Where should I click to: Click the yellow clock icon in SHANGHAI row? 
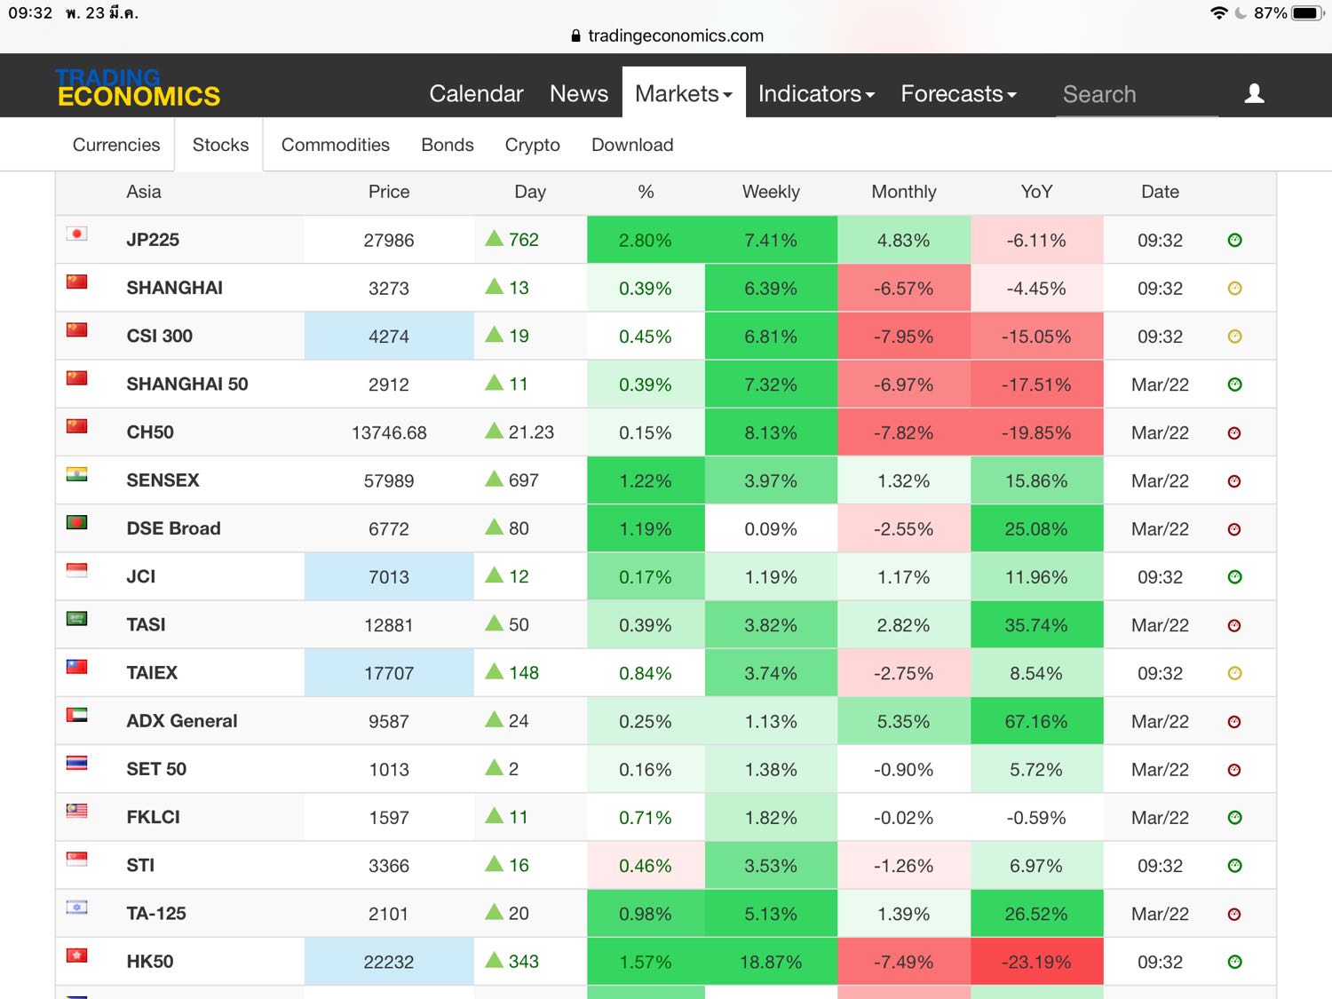pos(1234,289)
